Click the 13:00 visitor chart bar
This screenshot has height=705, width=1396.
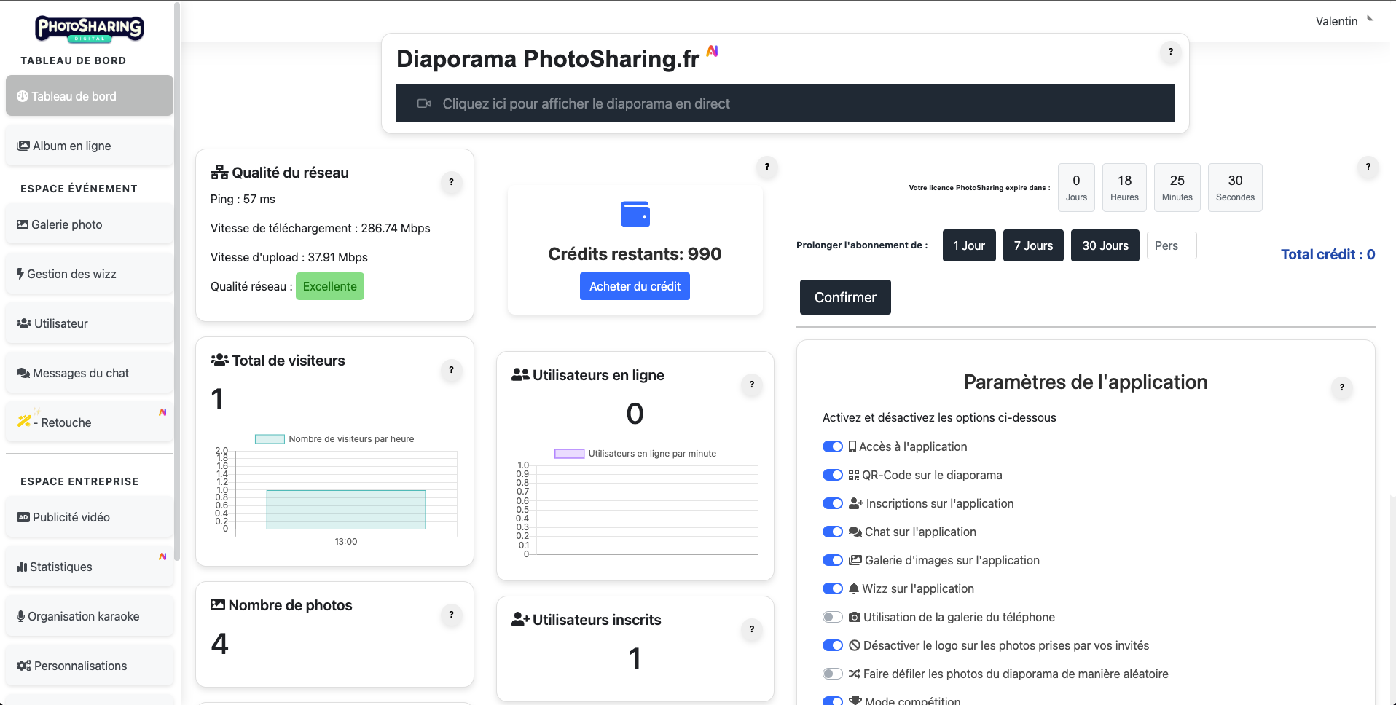[x=346, y=510]
